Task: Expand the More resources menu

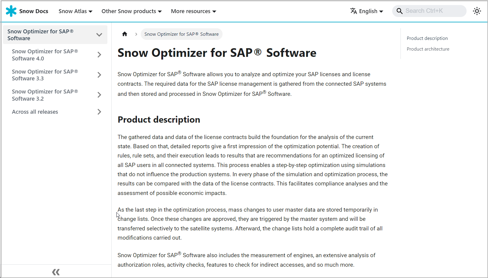Action: pos(193,11)
